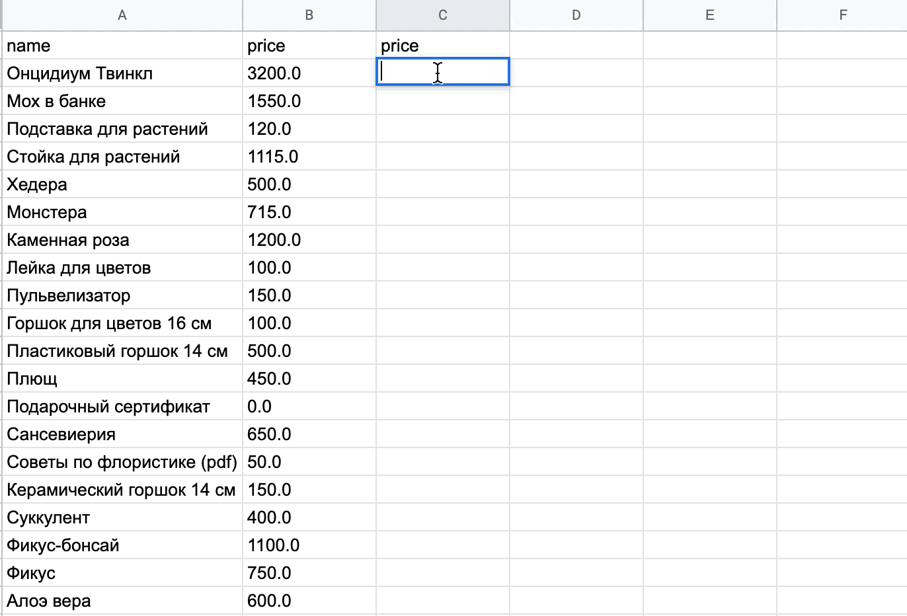907x616 pixels.
Task: Select the cell 'Алоэ вера'
Action: click(x=122, y=600)
